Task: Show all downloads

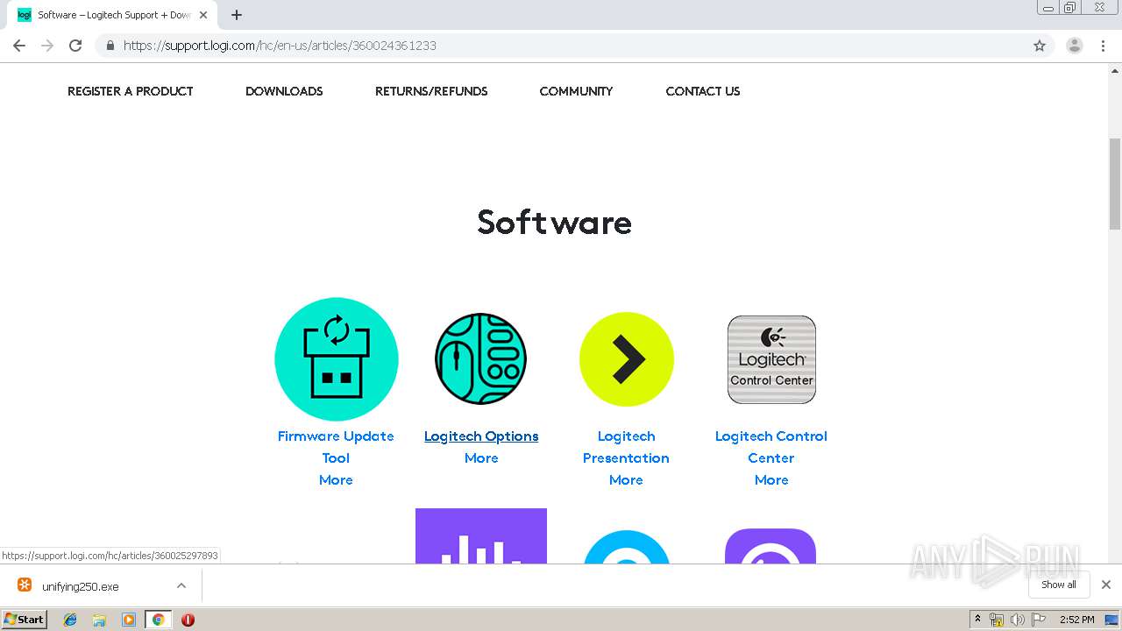Action: pyautogui.click(x=1059, y=585)
